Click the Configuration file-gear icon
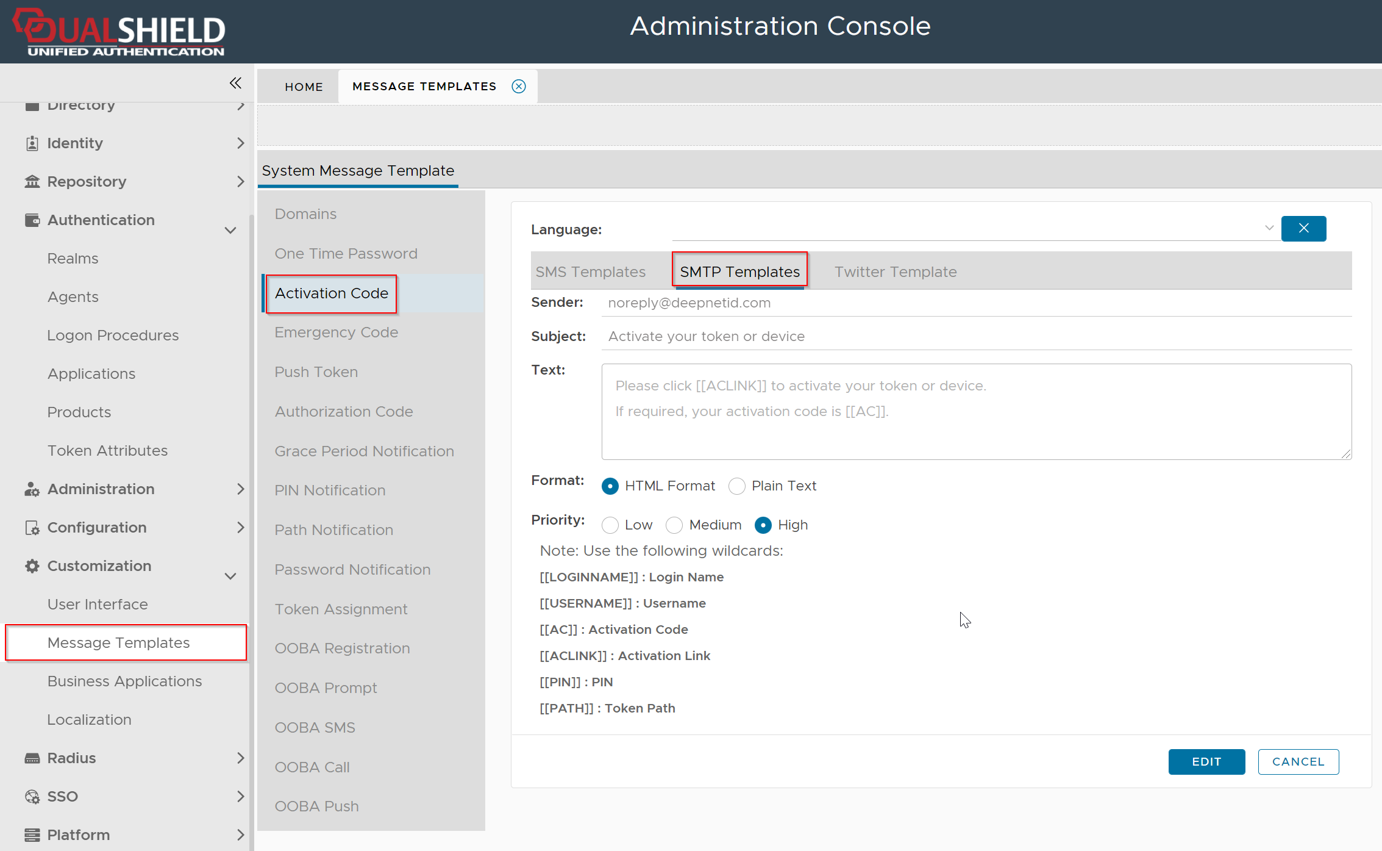1382x851 pixels. 32,528
